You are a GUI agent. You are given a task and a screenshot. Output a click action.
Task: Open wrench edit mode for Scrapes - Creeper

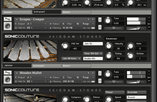[x=8, y=19]
